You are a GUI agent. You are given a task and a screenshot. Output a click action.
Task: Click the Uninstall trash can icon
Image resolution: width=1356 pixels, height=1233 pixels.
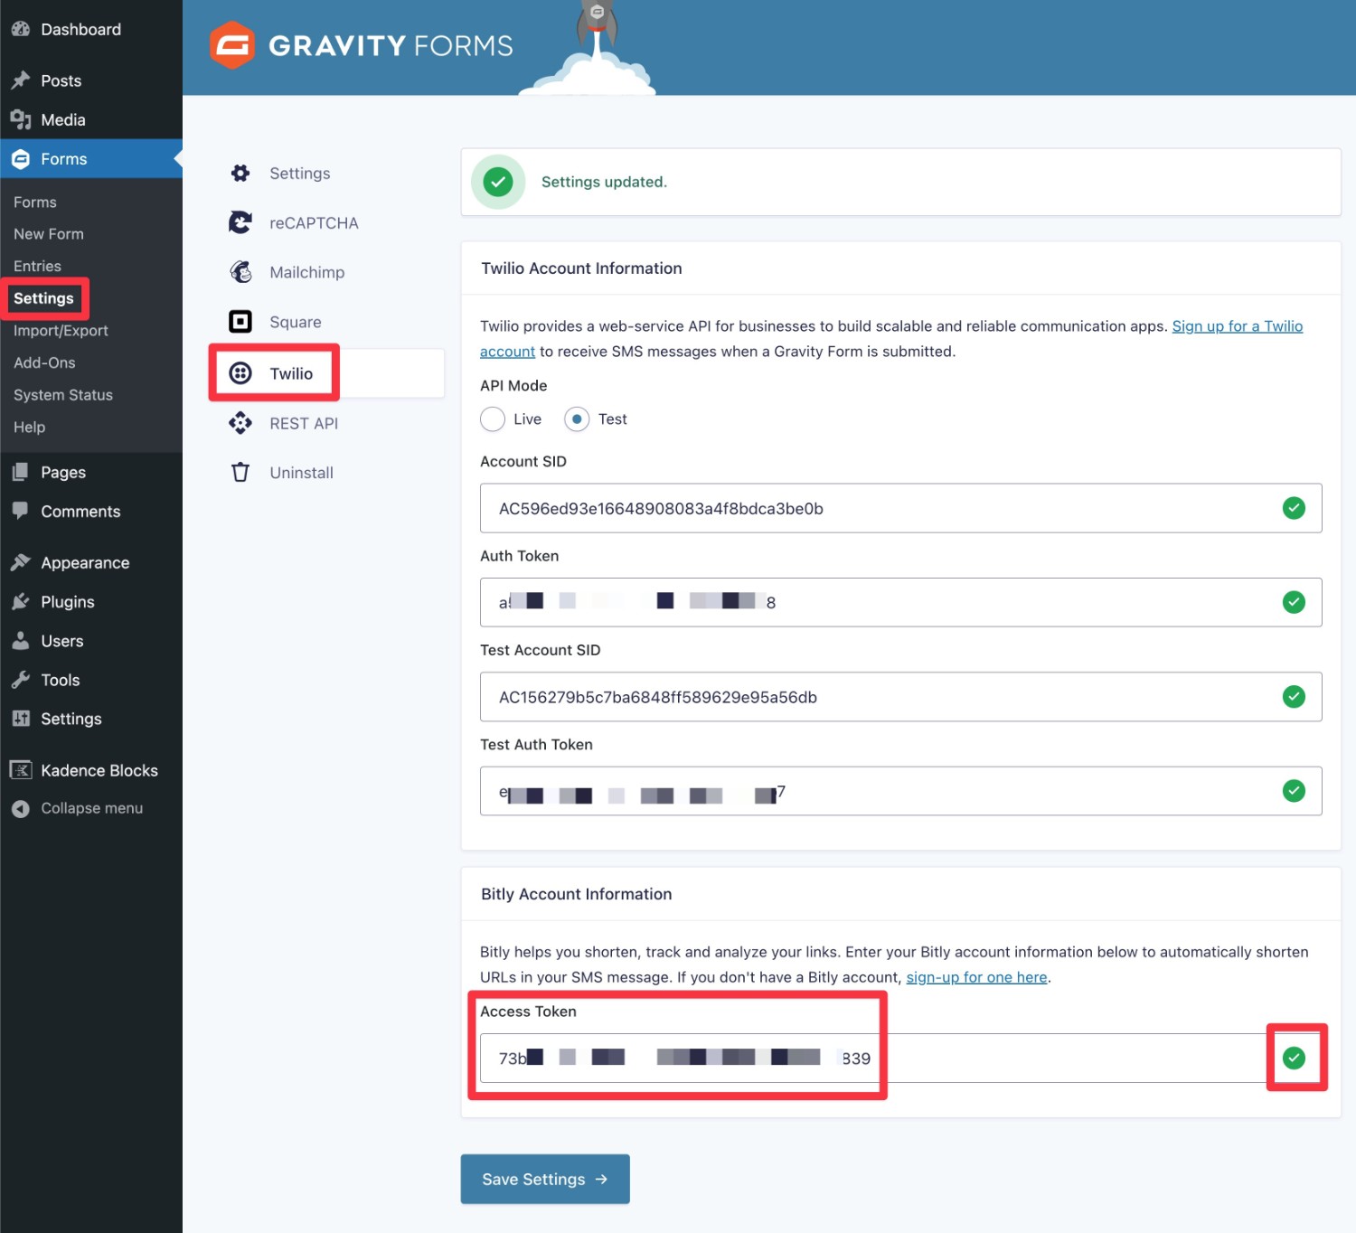point(240,472)
